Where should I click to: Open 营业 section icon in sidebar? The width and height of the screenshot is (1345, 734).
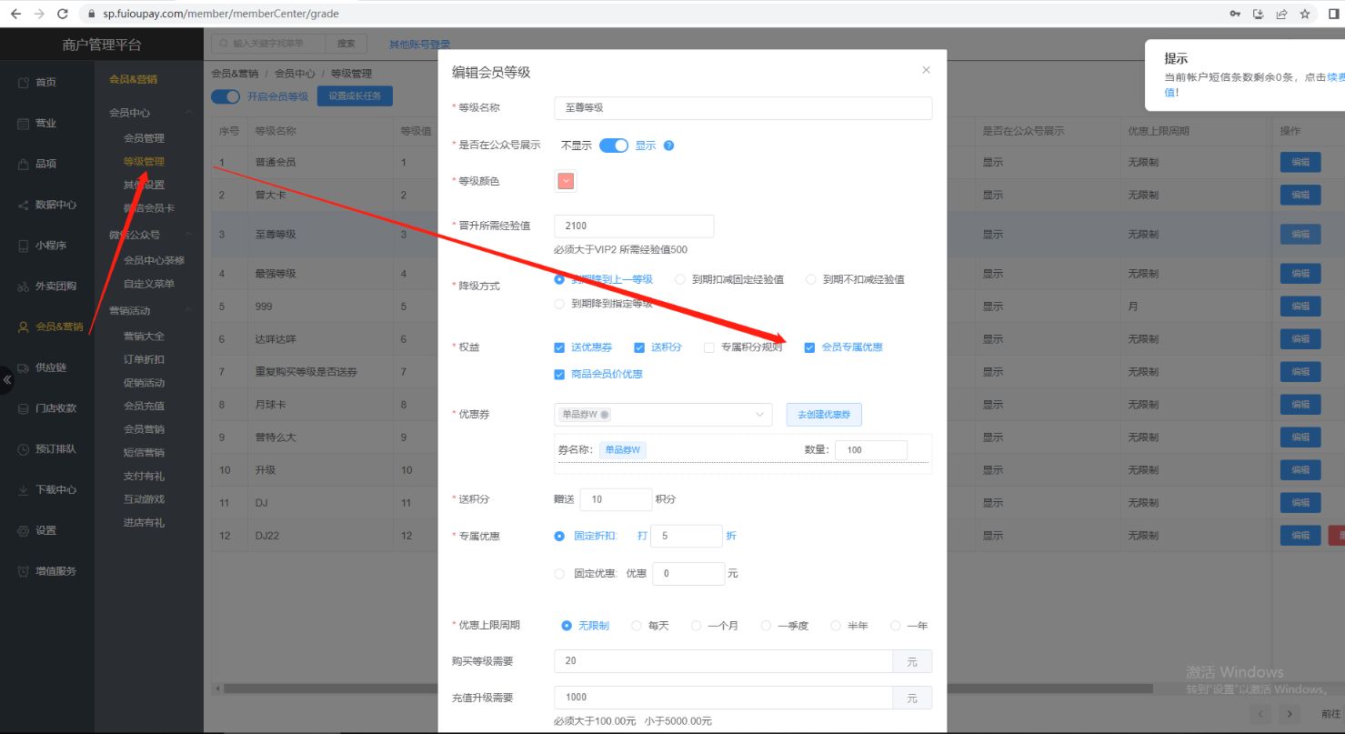[x=25, y=124]
